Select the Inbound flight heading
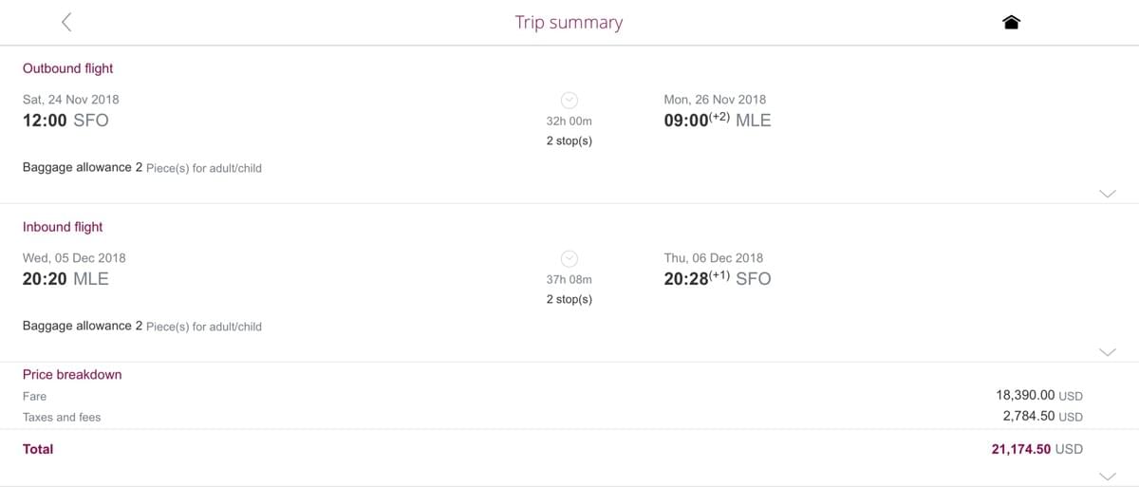 point(63,227)
